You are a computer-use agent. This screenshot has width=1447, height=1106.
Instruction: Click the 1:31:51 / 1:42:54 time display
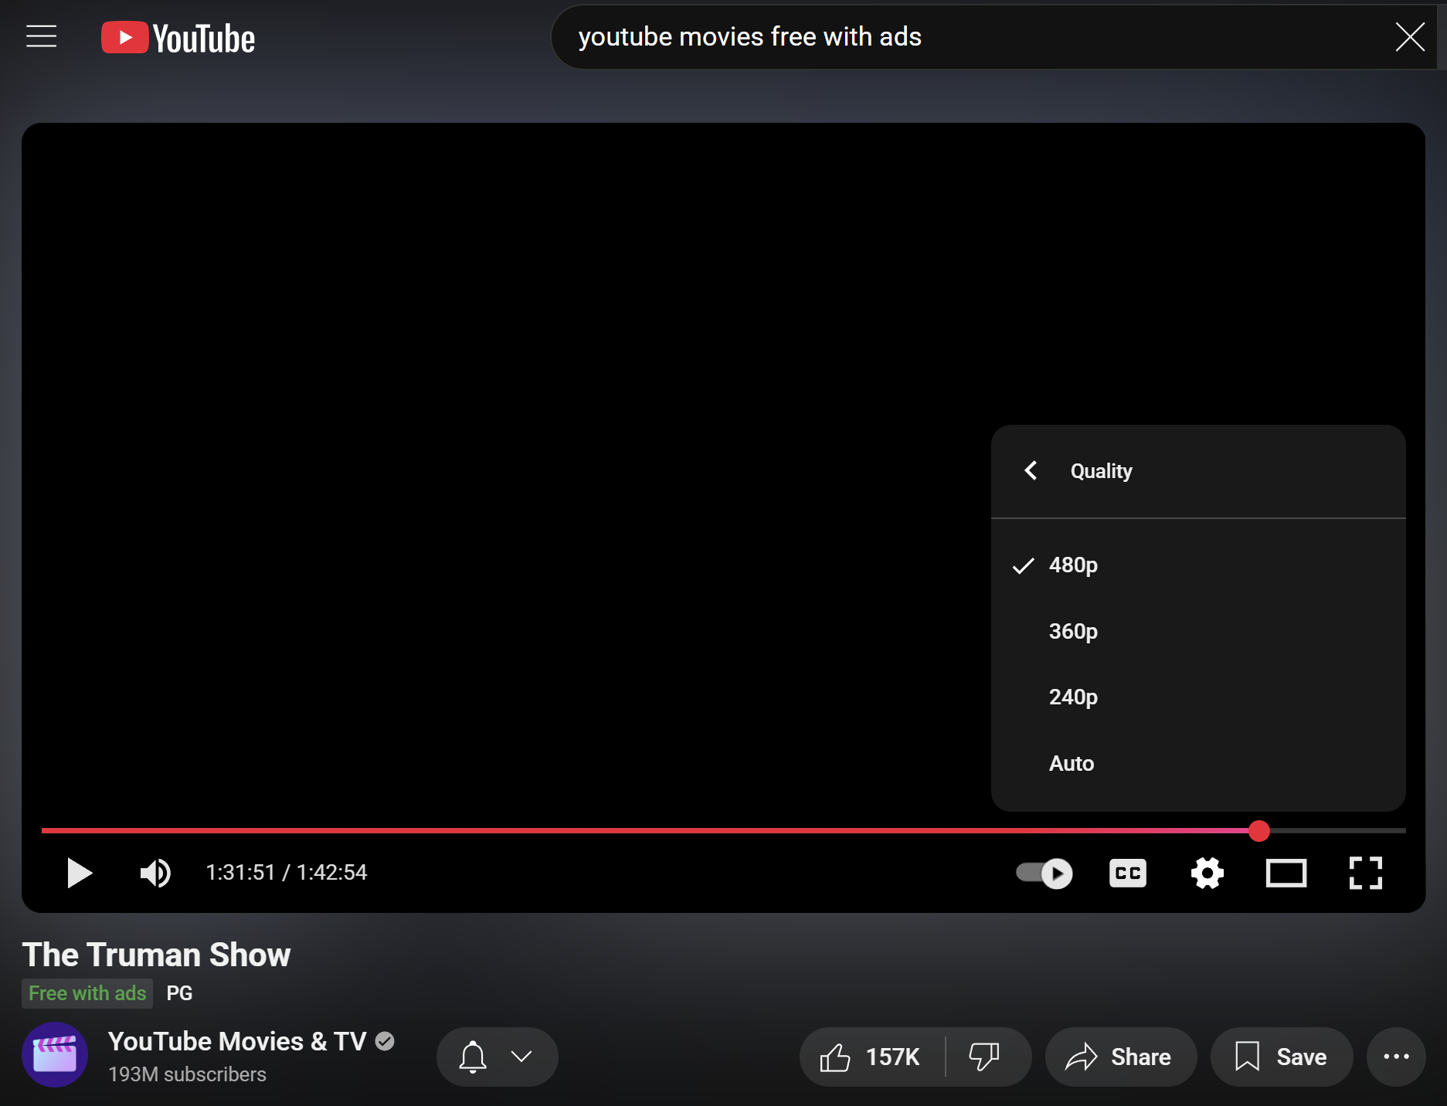[287, 873]
